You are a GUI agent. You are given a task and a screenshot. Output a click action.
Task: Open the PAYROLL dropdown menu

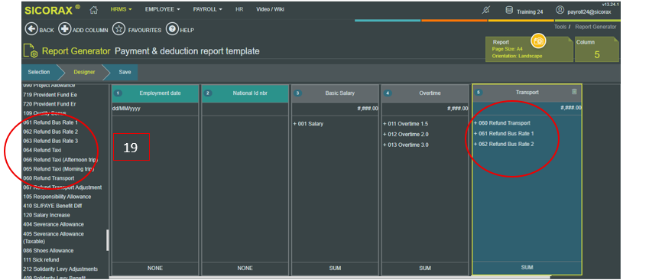click(207, 9)
